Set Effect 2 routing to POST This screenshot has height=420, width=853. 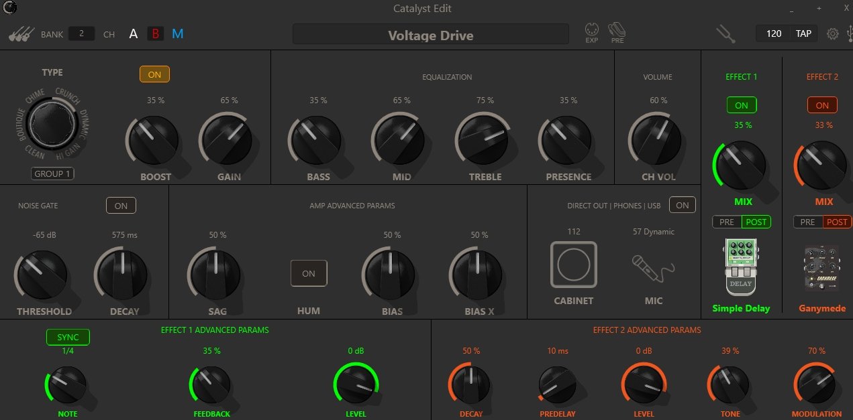pyautogui.click(x=837, y=222)
